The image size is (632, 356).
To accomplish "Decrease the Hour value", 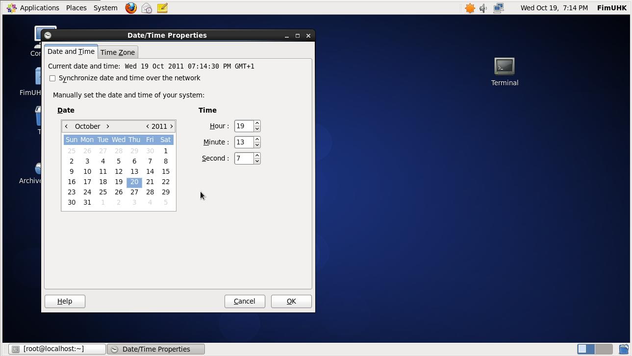I will tap(257, 129).
